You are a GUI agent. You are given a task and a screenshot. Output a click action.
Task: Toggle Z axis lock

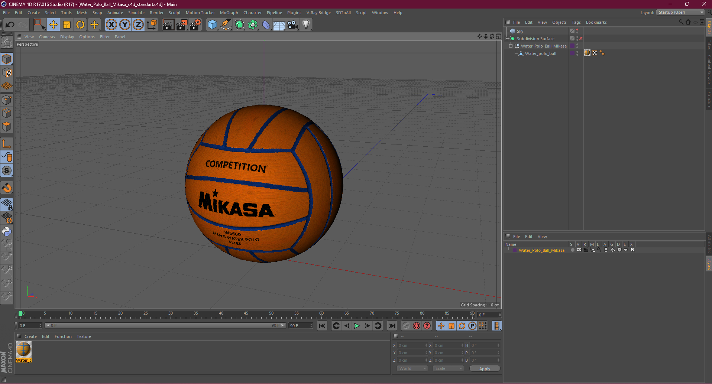pos(138,25)
